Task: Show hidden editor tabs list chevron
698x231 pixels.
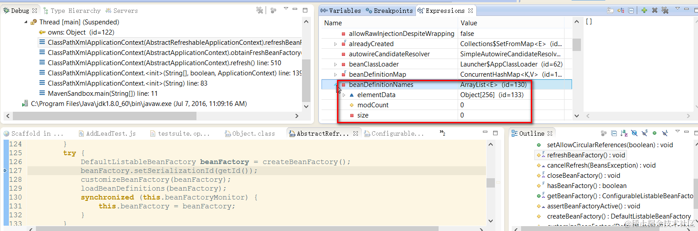Action: point(442,133)
